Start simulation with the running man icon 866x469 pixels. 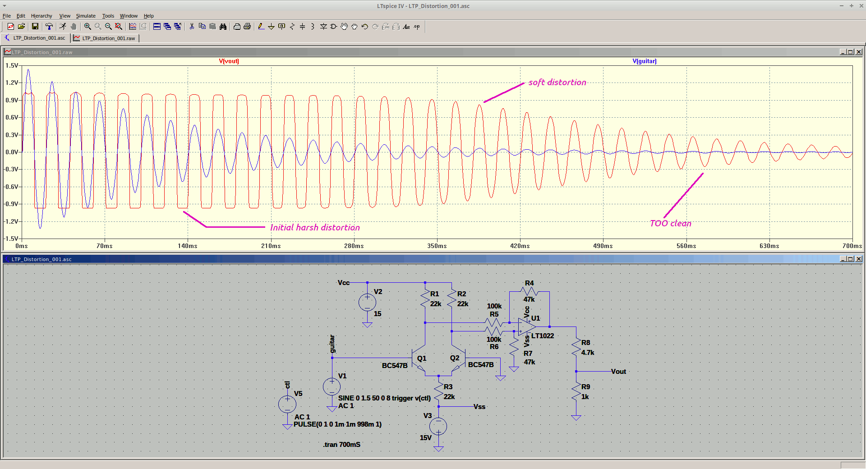click(63, 27)
